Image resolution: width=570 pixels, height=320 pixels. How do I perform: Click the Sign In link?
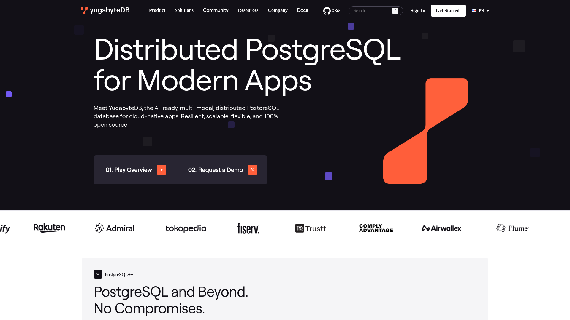pos(418,11)
